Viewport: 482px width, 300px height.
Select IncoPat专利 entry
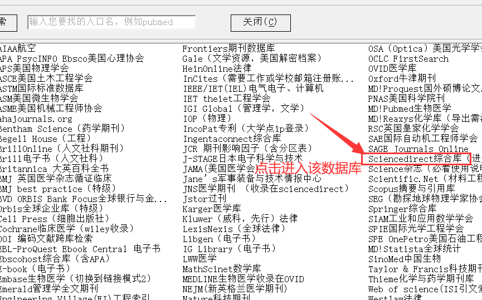[246, 129]
